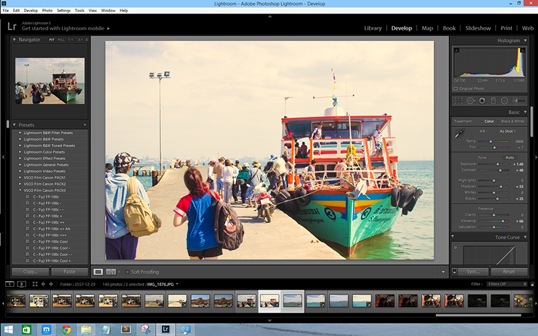Activate the Red Eye Correction tool
Image resolution: width=538 pixels, height=336 pixels.
(482, 100)
